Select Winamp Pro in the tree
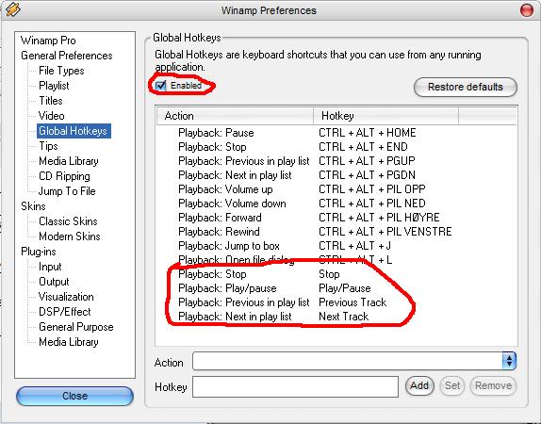Viewport: 541px width, 424px height. click(x=48, y=41)
